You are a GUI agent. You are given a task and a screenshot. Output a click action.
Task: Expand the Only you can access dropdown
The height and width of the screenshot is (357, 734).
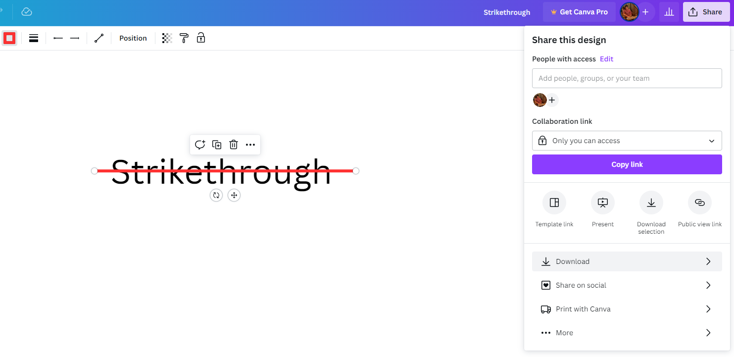tap(627, 141)
